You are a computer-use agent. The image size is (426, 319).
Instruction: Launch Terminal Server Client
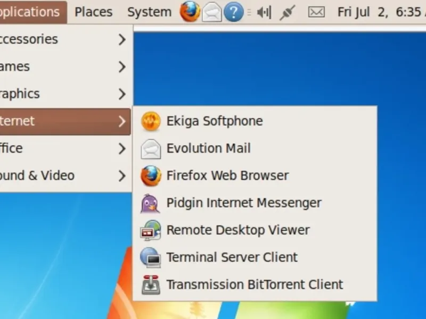[x=255, y=257]
